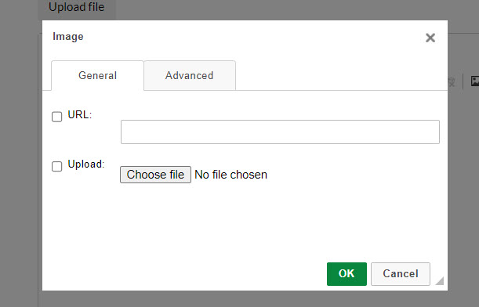Focus the URL text input field
This screenshot has width=479, height=307.
[280, 132]
